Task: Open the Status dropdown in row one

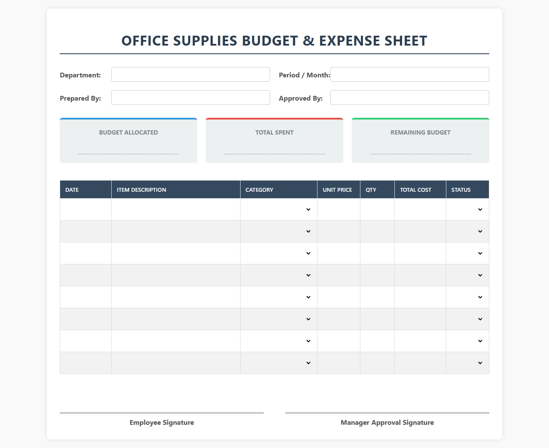Action: click(467, 209)
